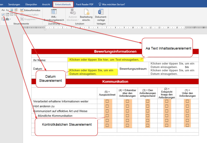This screenshot has width=207, height=143.
Task: Click the lightbulb Tell Me icon
Action: 100,4
